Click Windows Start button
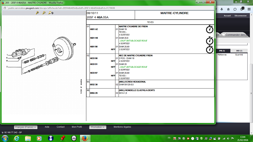Viewport: 253px width, 142px height. (x=5, y=139)
